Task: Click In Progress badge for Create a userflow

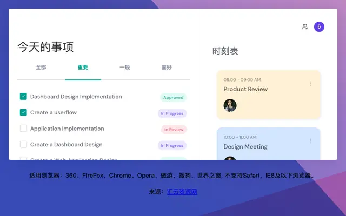Action: pos(172,113)
